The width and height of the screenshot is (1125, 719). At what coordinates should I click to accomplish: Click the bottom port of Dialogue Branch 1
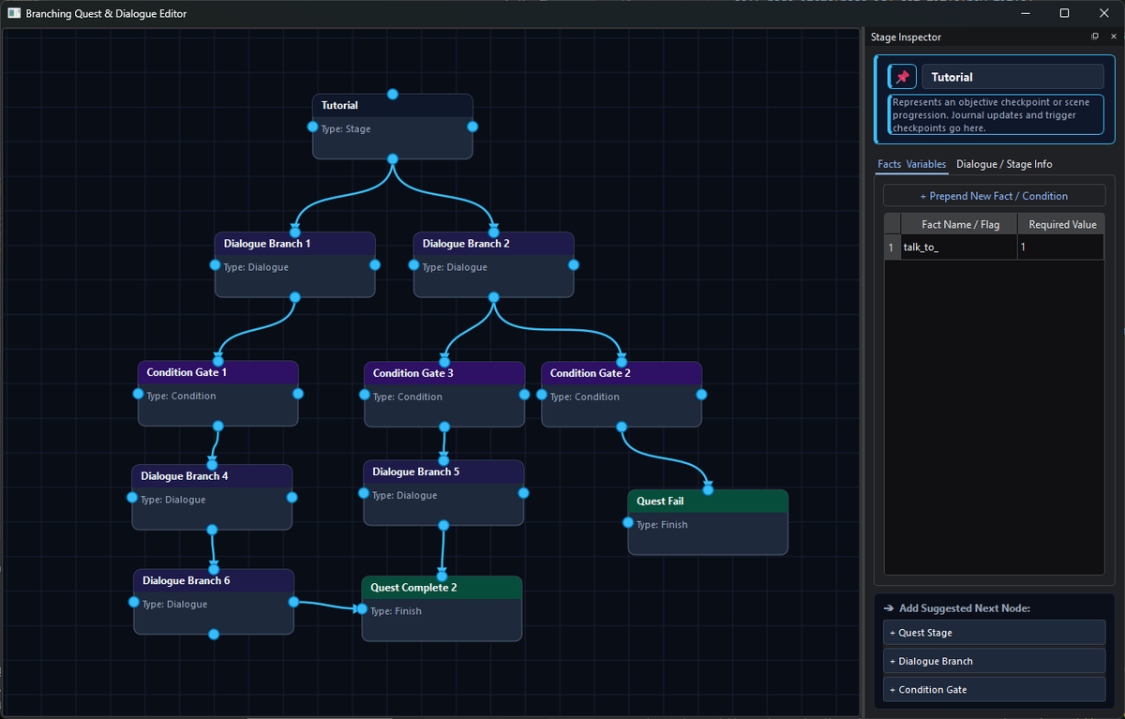coord(295,297)
